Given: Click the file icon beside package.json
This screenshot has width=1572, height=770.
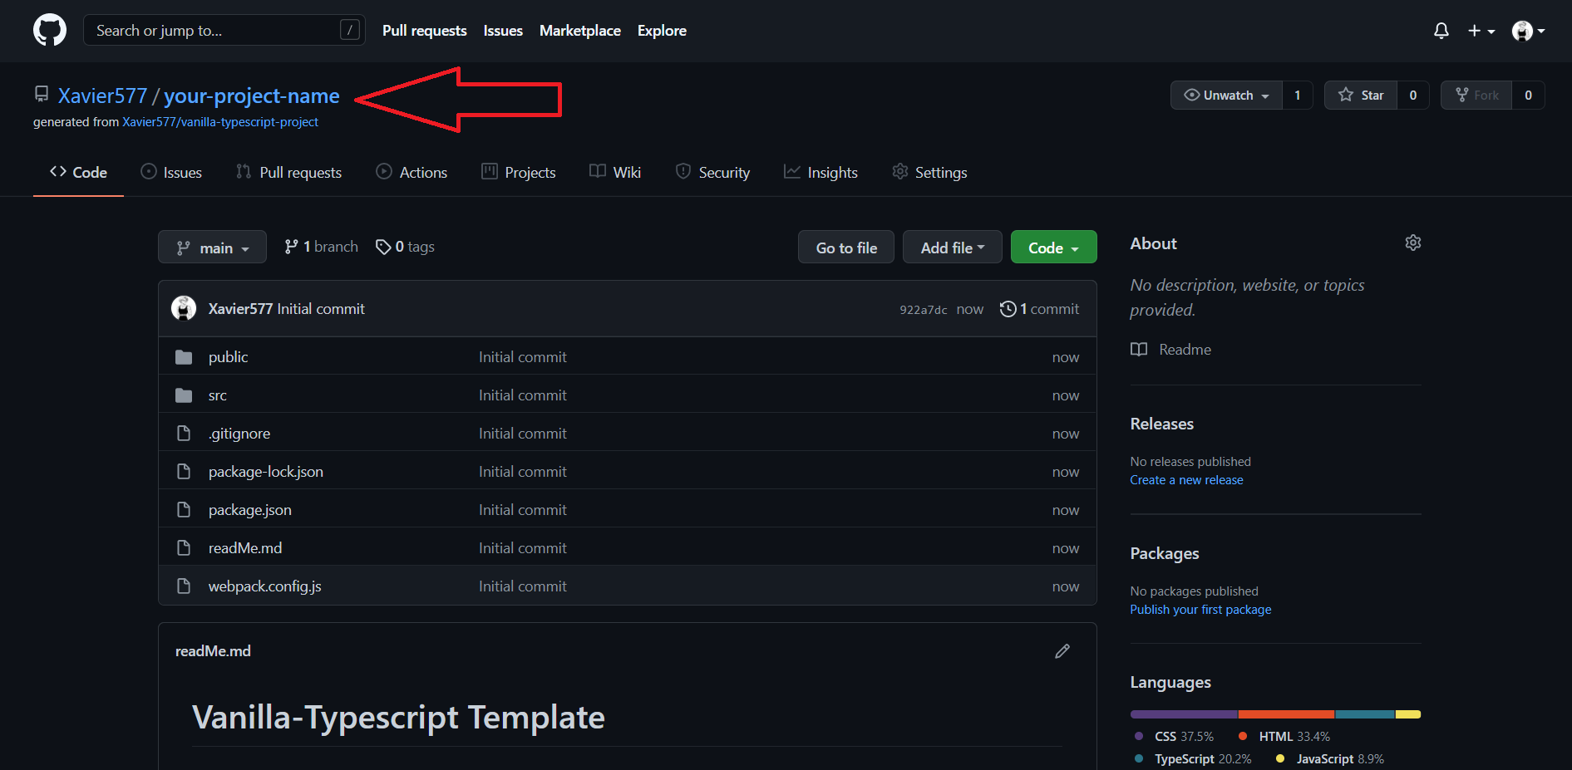Looking at the screenshot, I should coord(184,510).
